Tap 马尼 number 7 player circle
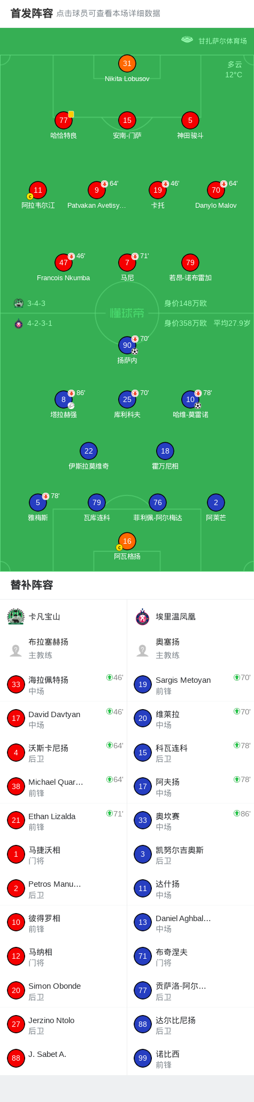254x1102 pixels. (127, 262)
